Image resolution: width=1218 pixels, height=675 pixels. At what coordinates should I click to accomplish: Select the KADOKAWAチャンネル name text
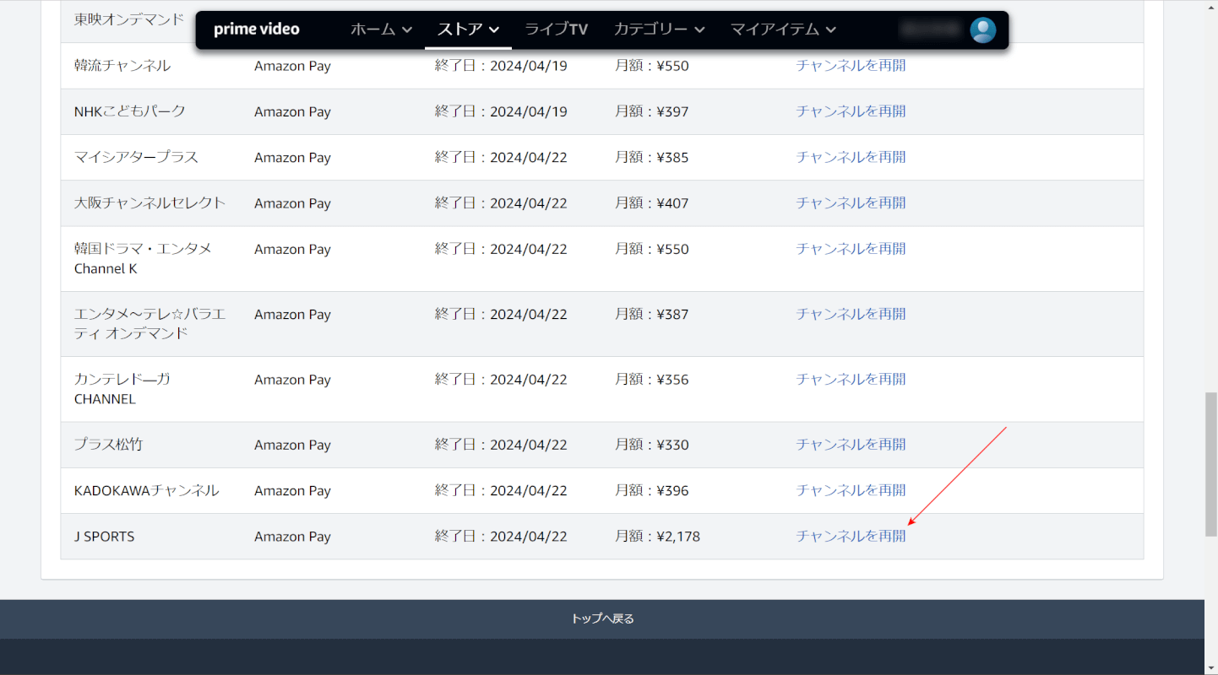point(147,490)
